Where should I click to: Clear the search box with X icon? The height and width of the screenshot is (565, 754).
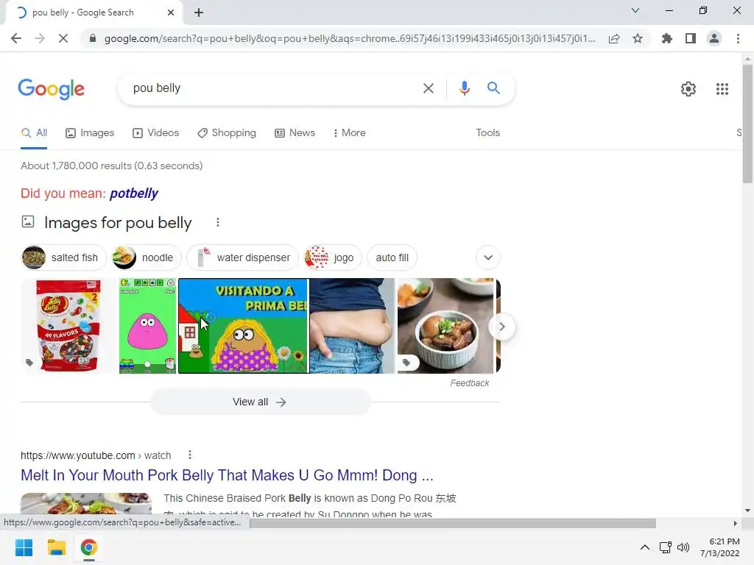[428, 88]
